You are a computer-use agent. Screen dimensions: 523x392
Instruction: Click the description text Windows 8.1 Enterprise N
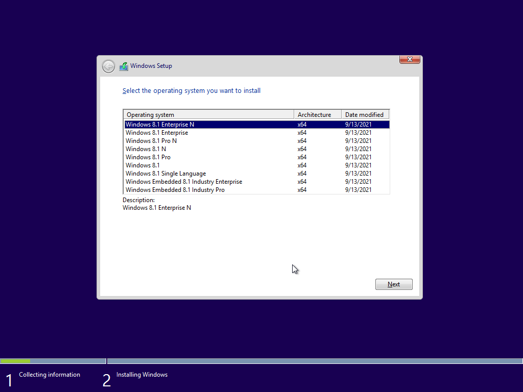click(x=157, y=208)
